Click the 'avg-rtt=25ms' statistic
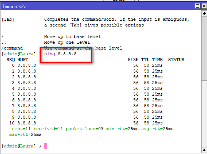This screenshot has width=207, height=154. (x=157, y=129)
